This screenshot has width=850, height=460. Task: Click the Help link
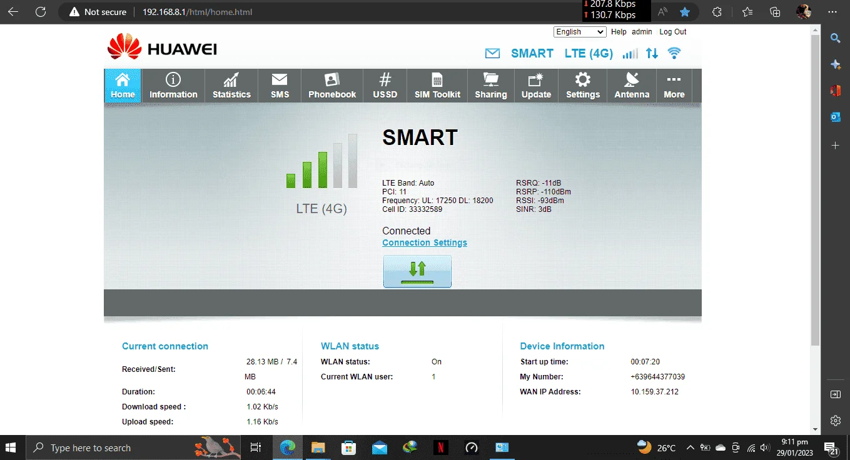tap(619, 32)
